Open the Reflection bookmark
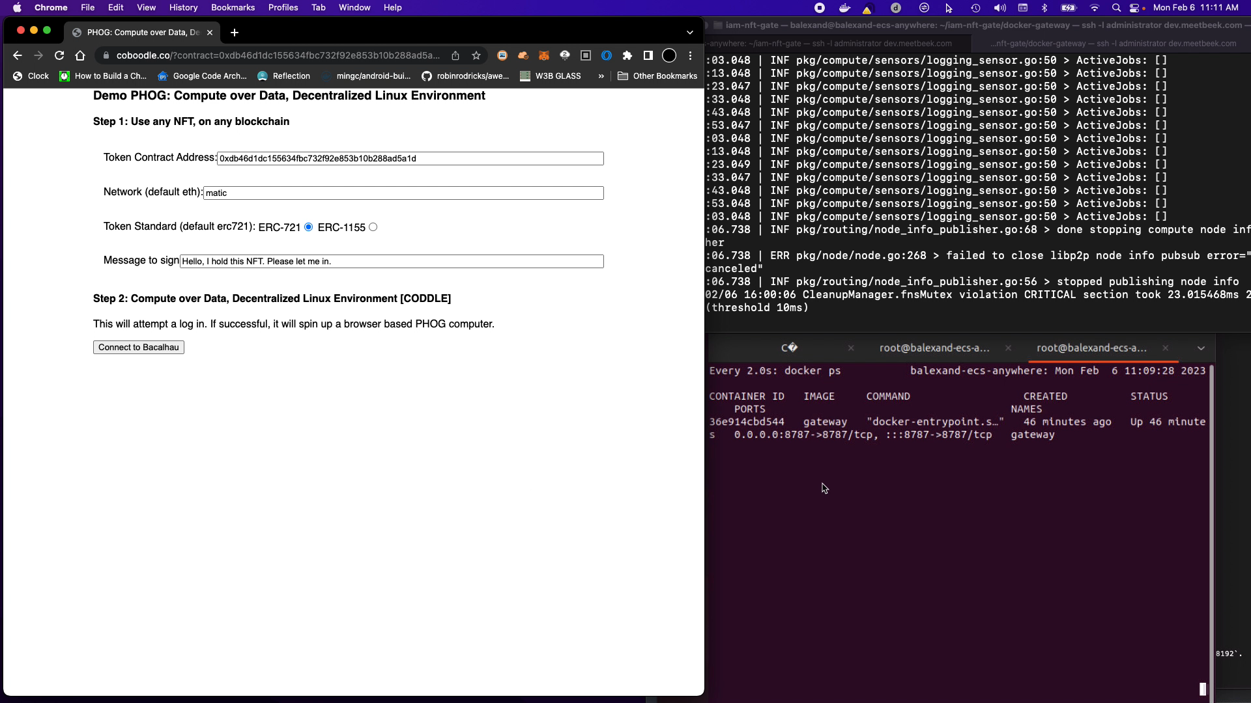The height and width of the screenshot is (703, 1251). tap(284, 76)
